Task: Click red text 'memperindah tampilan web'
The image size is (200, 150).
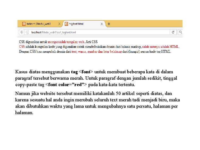Action: pos(66,42)
